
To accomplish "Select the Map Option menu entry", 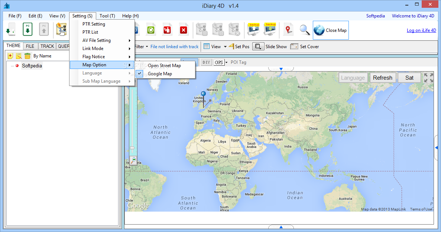I will (102, 65).
